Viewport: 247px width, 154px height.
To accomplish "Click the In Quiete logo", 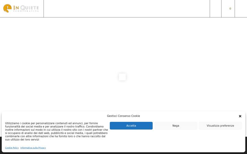I will coord(21,8).
